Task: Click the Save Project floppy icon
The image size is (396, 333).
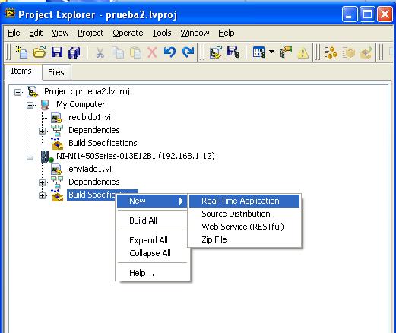Action: point(57,52)
